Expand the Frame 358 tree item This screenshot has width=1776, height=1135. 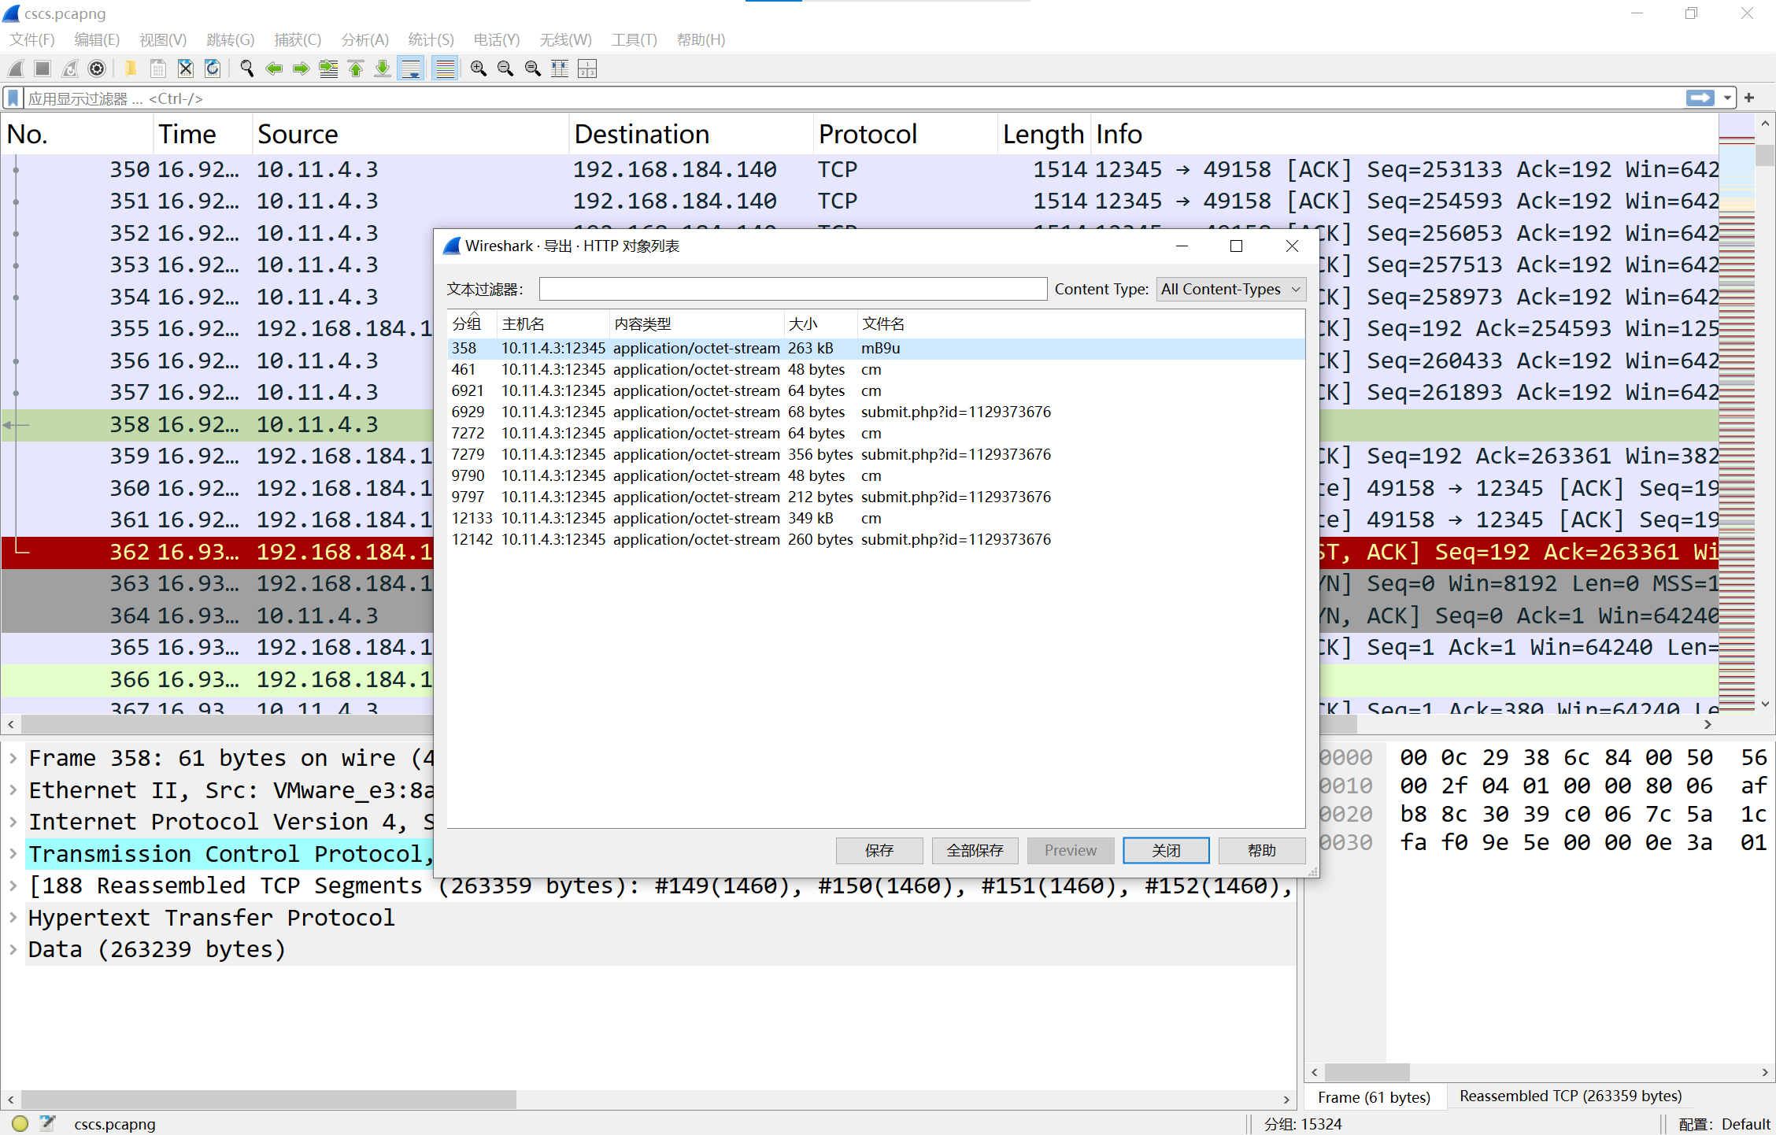13,759
